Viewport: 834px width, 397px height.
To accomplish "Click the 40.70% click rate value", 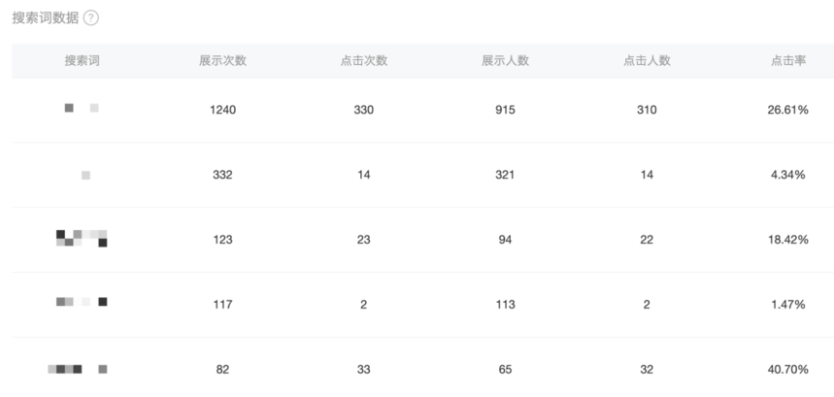I will [788, 370].
